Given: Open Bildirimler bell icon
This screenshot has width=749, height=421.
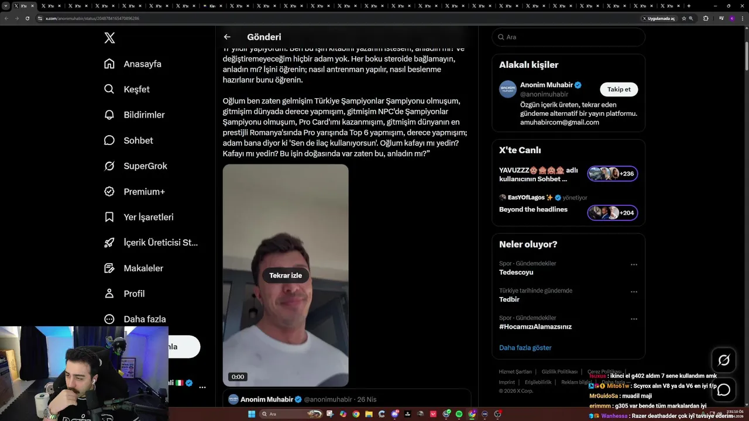Looking at the screenshot, I should (109, 115).
